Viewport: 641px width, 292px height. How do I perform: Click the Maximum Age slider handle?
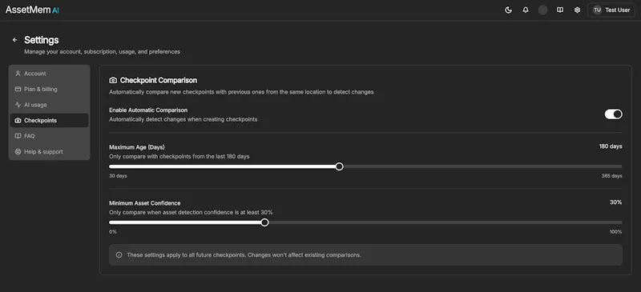pos(339,166)
